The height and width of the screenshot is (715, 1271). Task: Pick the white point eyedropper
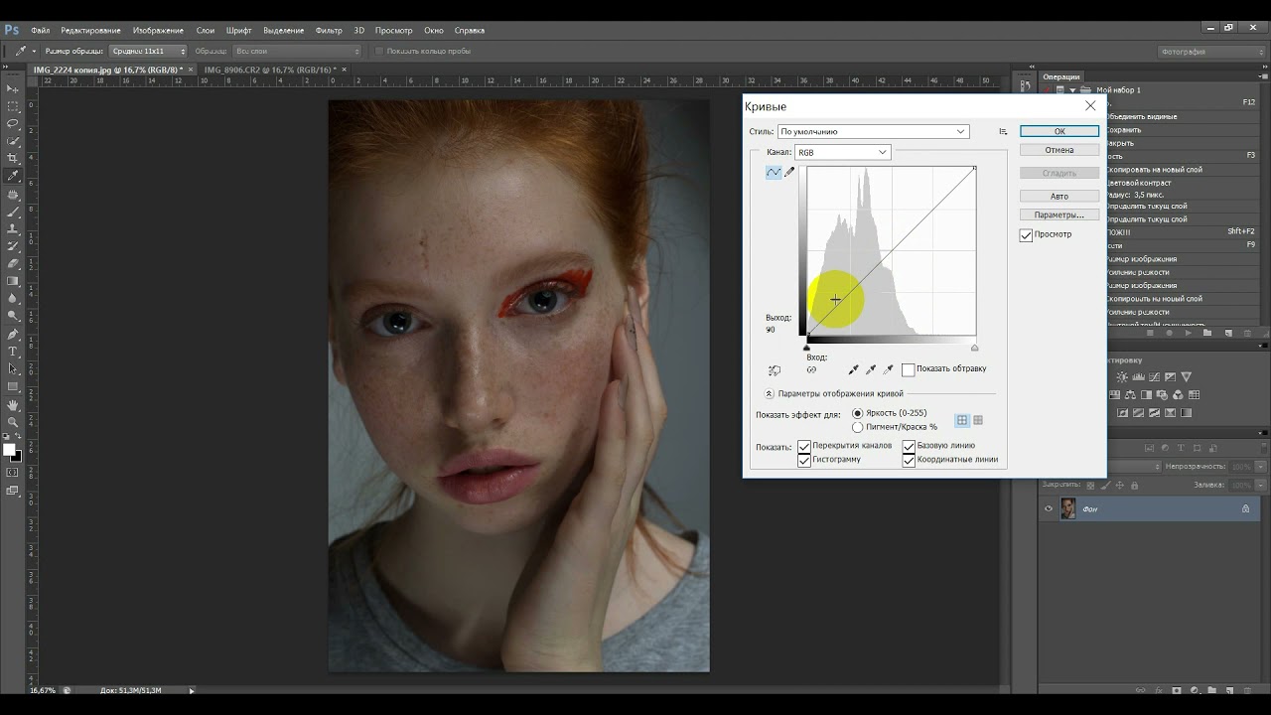(889, 369)
